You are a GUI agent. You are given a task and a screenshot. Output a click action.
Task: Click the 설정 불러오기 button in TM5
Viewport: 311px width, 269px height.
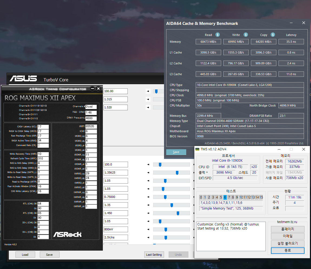coord(288,243)
